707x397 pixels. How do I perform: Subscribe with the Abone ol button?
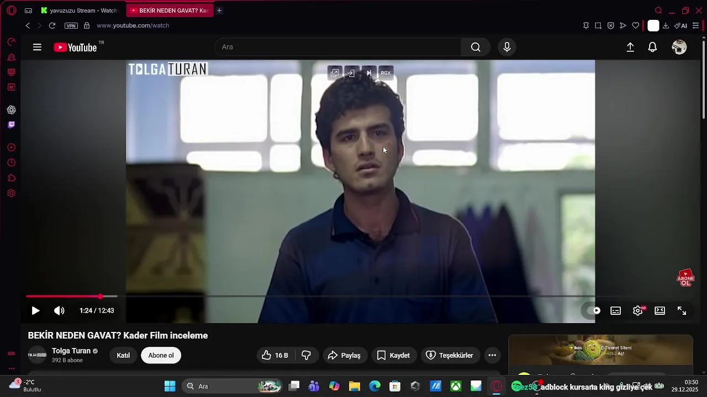[161, 356]
